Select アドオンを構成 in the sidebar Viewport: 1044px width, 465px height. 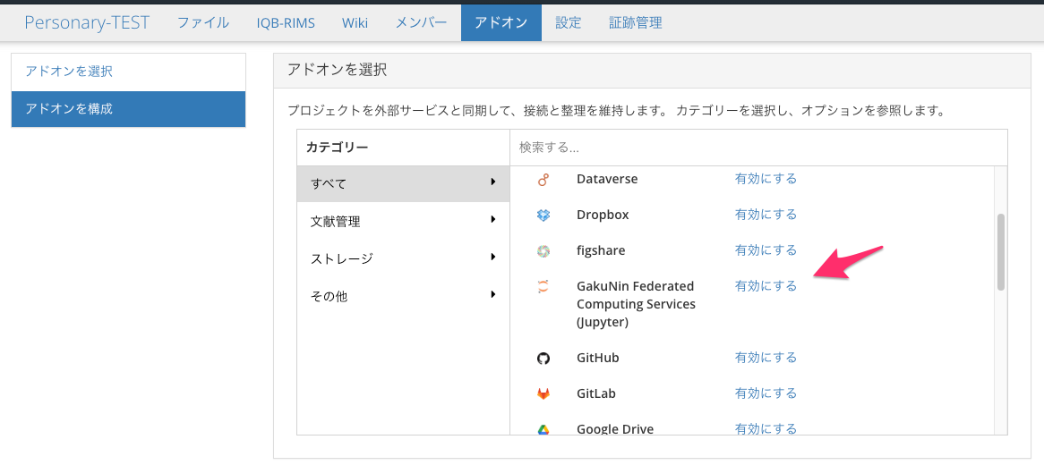coord(128,109)
